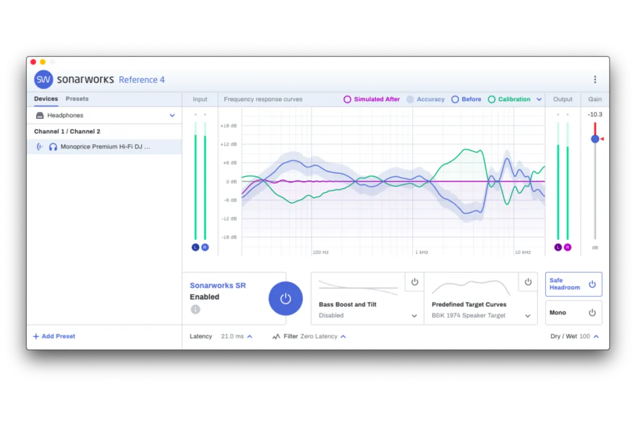Click the 1 kHz axis label
This screenshot has width=636, height=424.
tap(422, 252)
